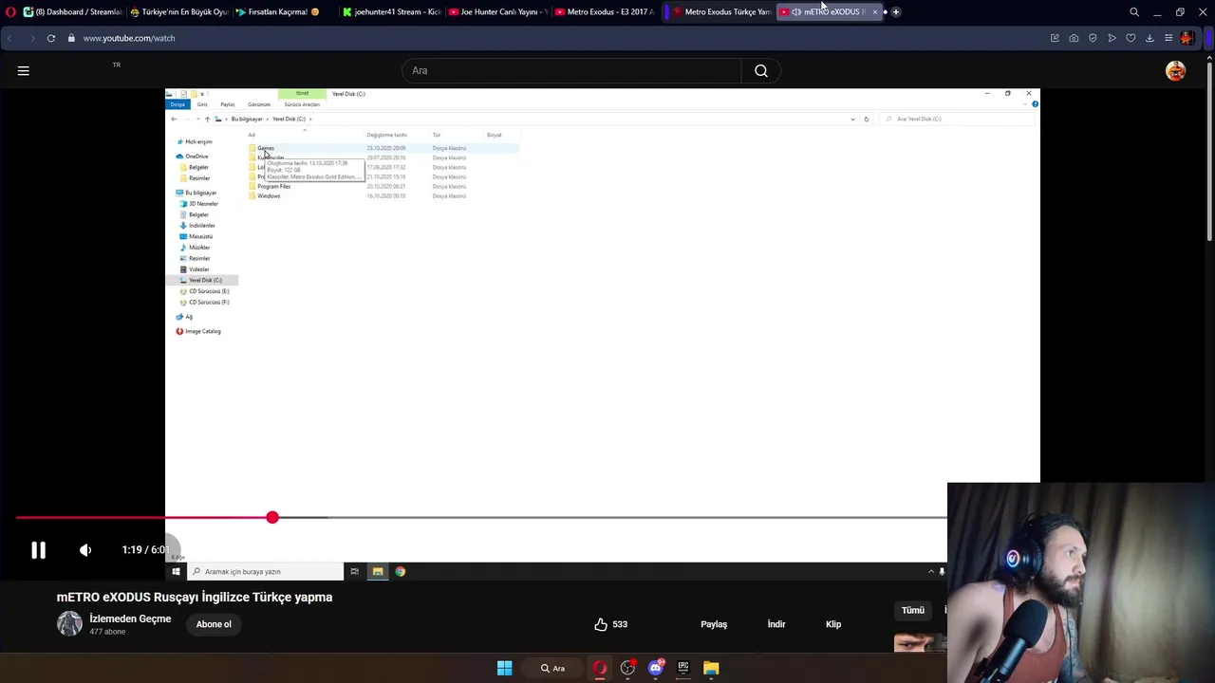Open Opera easy setup sliders icon
The image size is (1215, 683).
coord(1168,38)
